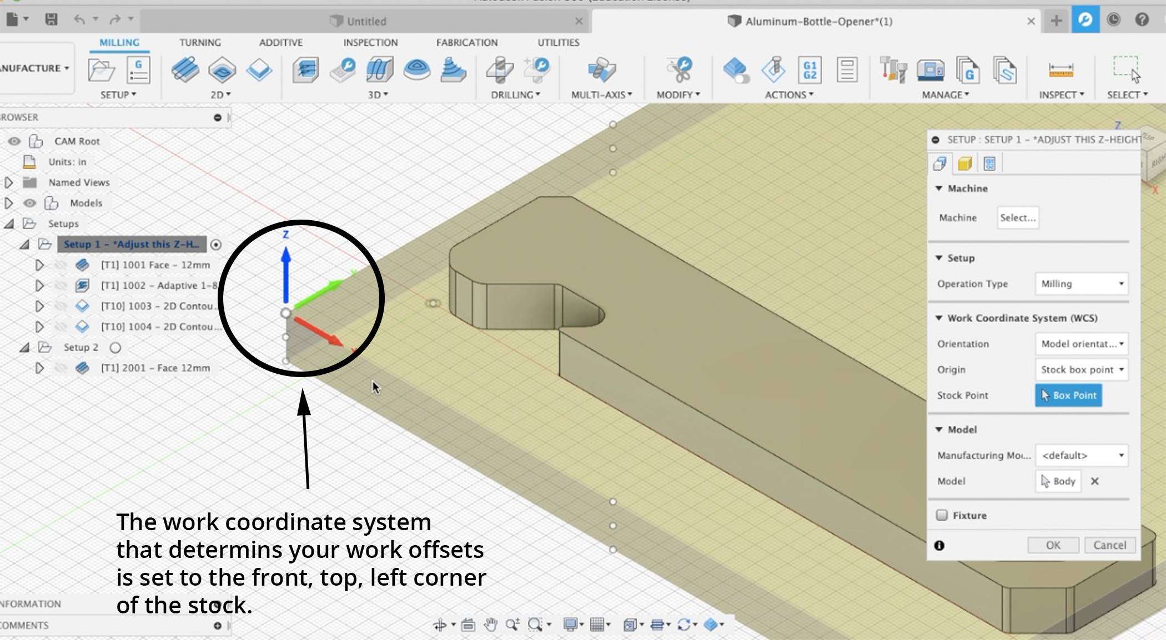Click the Inspect measure ruler icon
This screenshot has width=1166, height=640.
tap(1061, 70)
